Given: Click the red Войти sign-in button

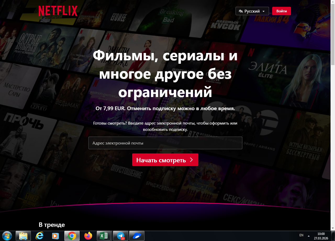Looking at the screenshot, I should coord(282,11).
